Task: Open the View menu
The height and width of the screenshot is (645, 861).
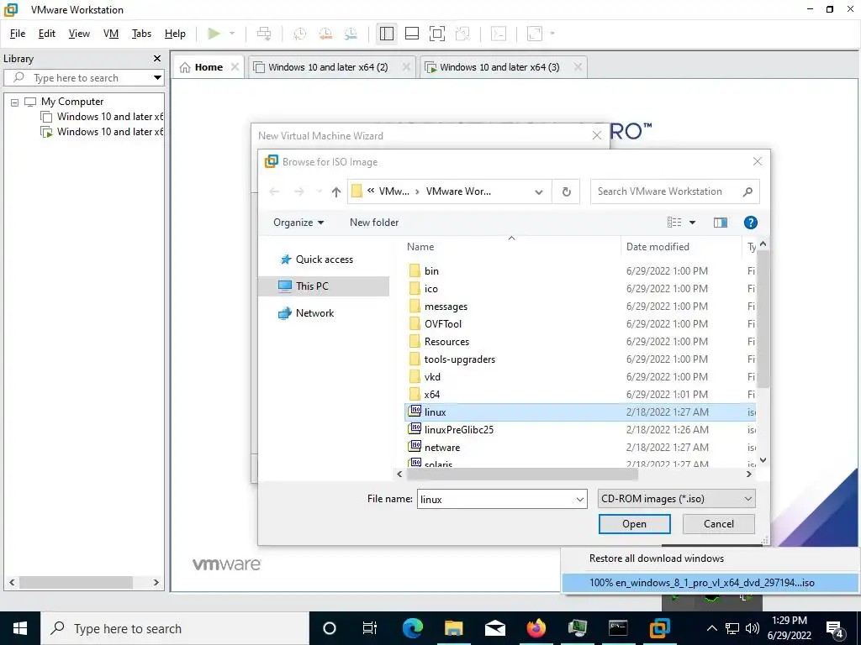Action: coord(79,34)
